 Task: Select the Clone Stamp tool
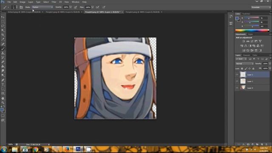[x=3, y=53]
